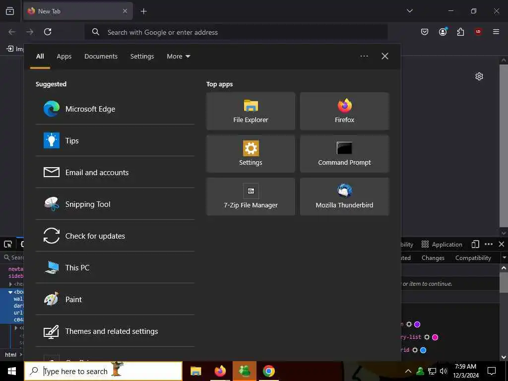This screenshot has height=381, width=508.
Task: Open This PC from suggestions
Action: click(x=115, y=267)
